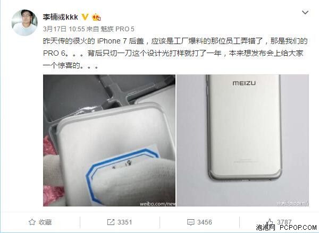Image resolution: width=319 pixels, height=233 pixels.
Task: Click the 3787 likes count
Action: point(284,222)
